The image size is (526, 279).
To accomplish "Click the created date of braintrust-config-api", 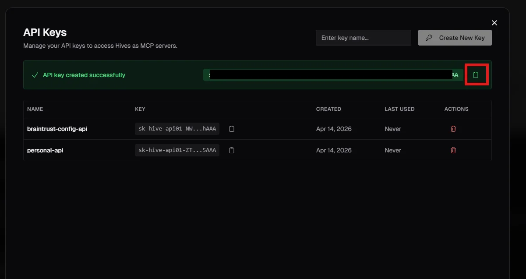I will pos(334,129).
